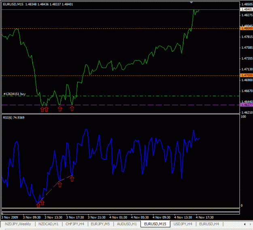Switch to the NZDJPY,Weekly chart tab
This screenshot has width=253, height=230.
18,224
